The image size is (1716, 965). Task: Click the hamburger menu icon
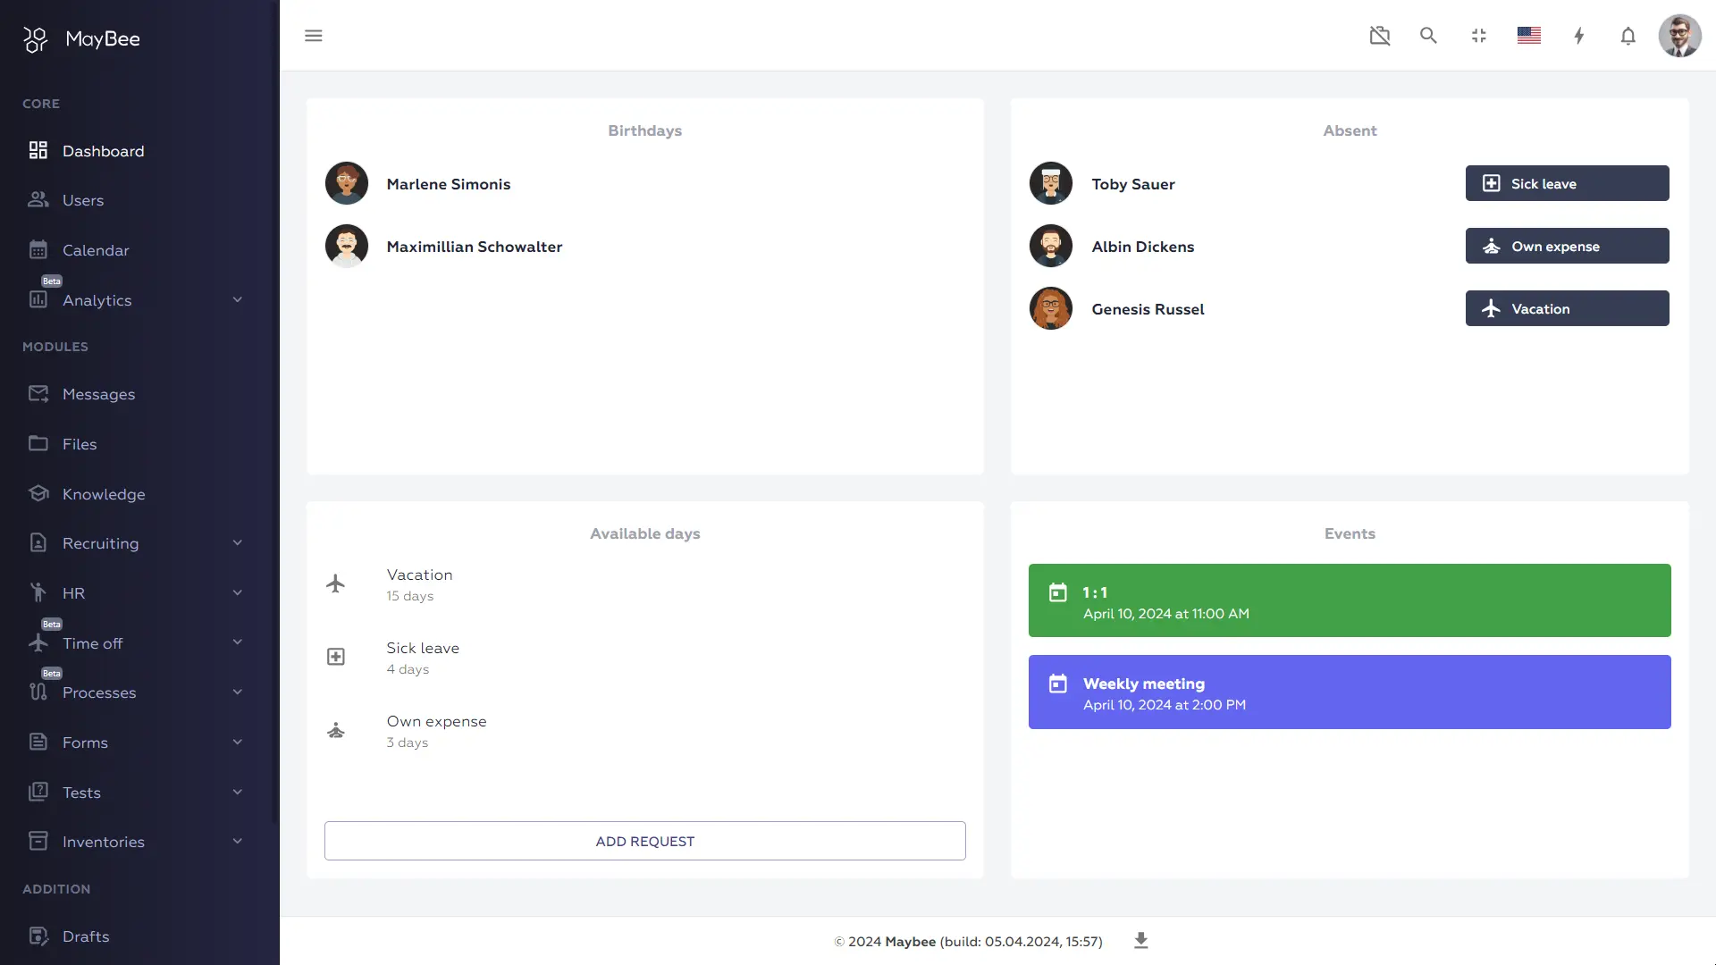(313, 36)
